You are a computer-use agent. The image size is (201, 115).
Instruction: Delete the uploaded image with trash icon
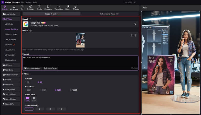(135, 35)
